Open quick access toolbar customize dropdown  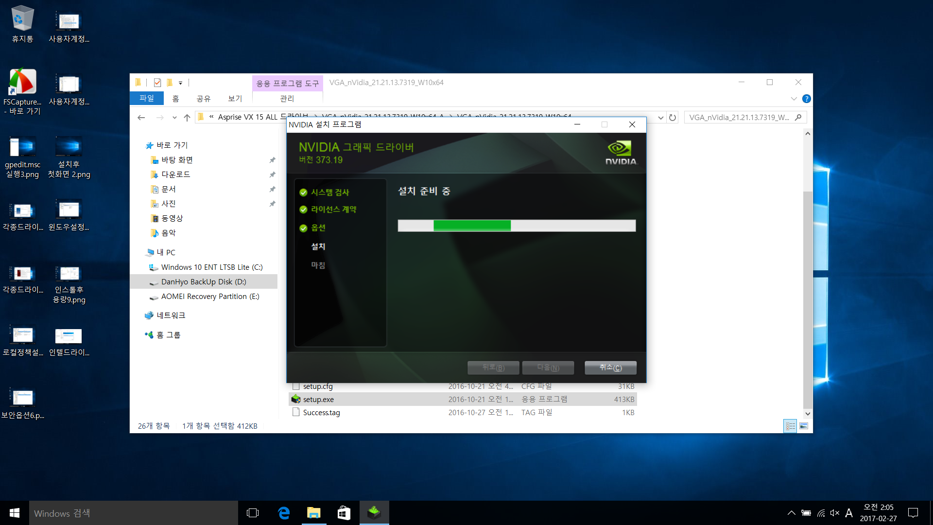point(180,83)
